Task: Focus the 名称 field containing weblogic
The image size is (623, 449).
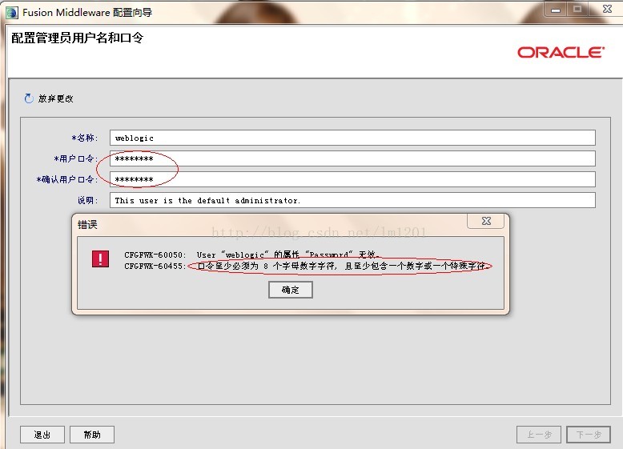Action: [352, 138]
